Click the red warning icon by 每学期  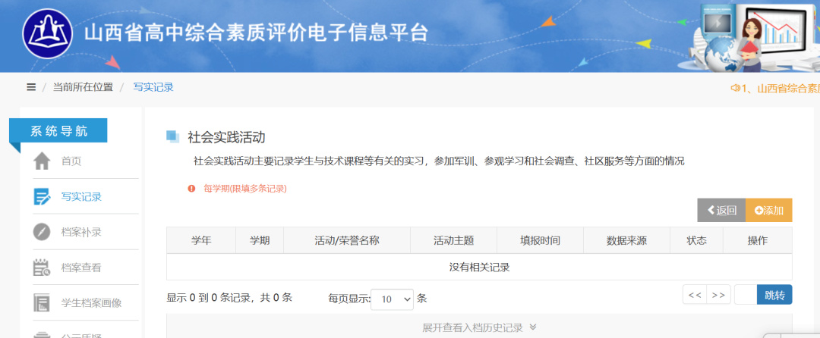click(192, 188)
